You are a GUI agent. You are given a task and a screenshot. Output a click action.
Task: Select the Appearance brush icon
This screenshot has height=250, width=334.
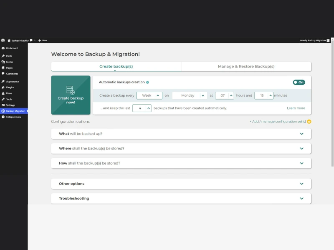coord(3,82)
